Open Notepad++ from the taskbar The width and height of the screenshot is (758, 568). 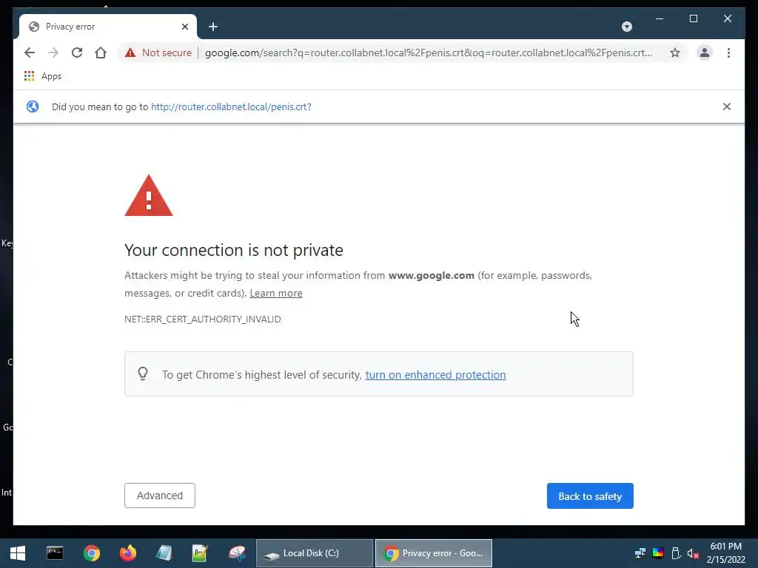(x=200, y=553)
